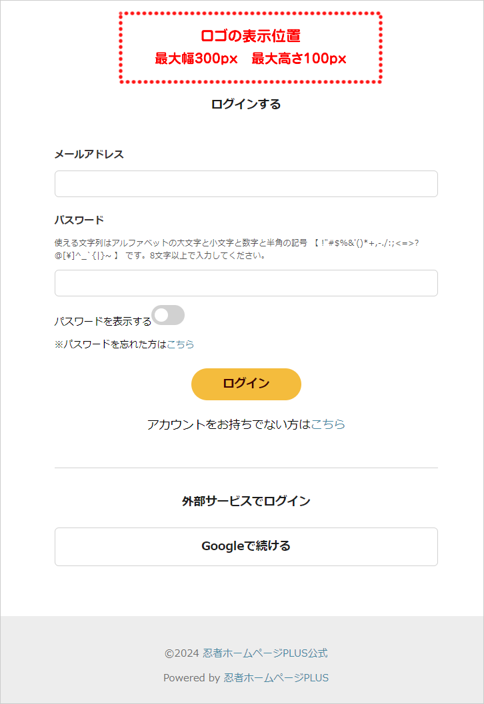This screenshot has height=704, width=484.
Task: Click the パスワード field label
Action: click(79, 220)
